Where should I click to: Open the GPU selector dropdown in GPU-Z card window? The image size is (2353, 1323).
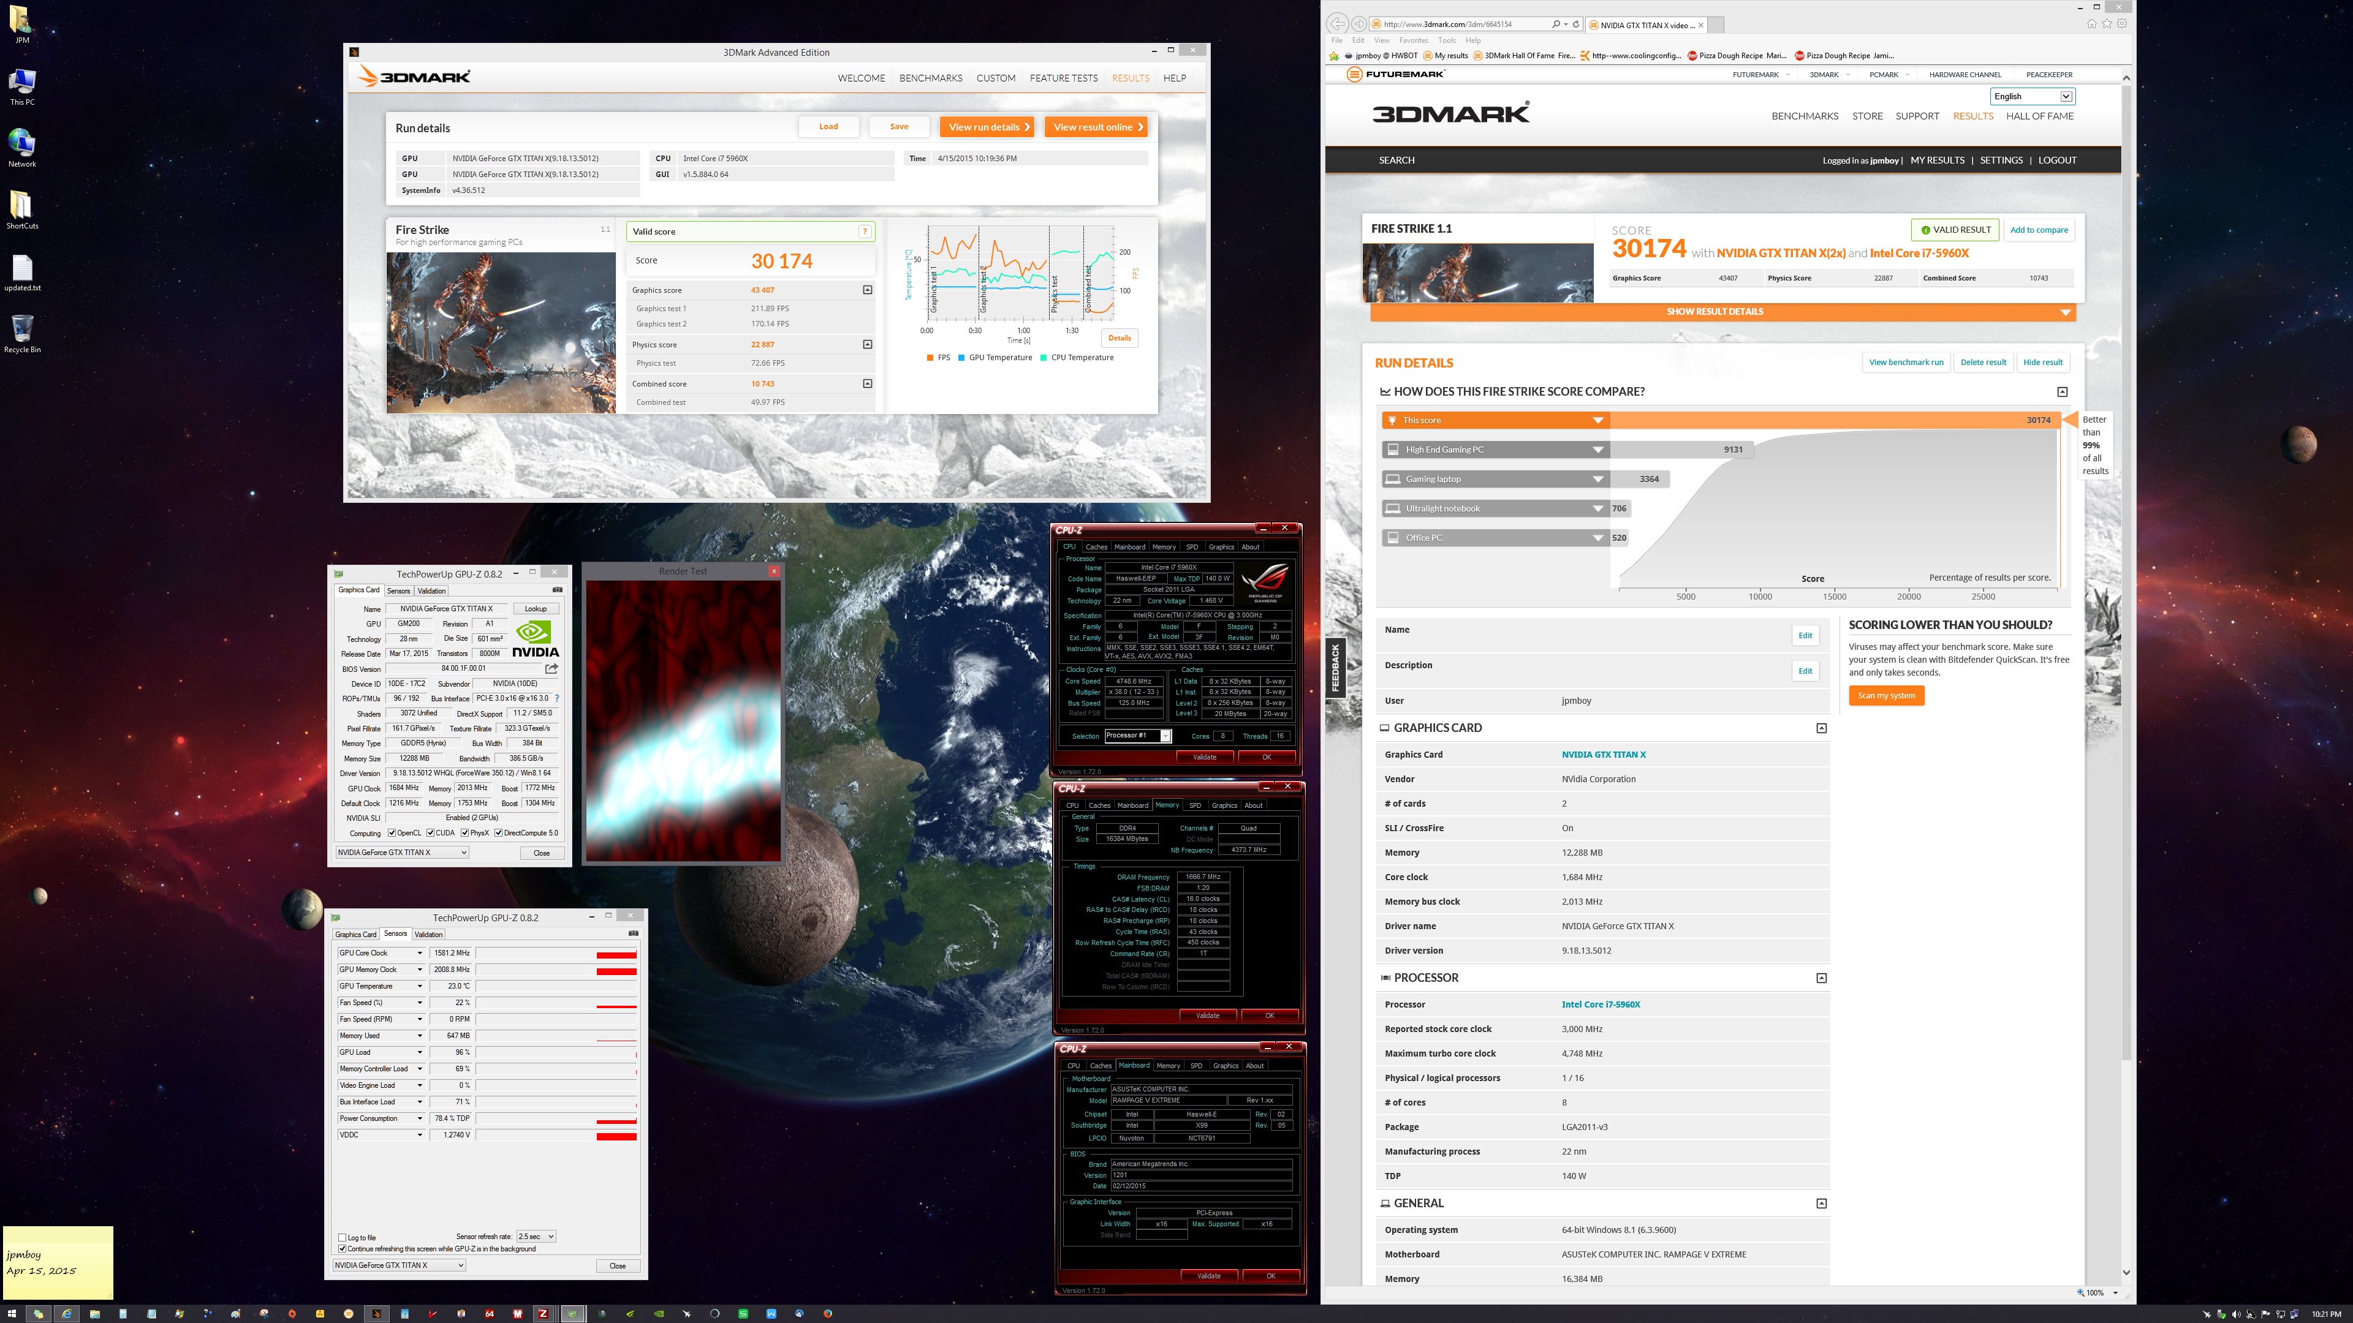pyautogui.click(x=402, y=853)
